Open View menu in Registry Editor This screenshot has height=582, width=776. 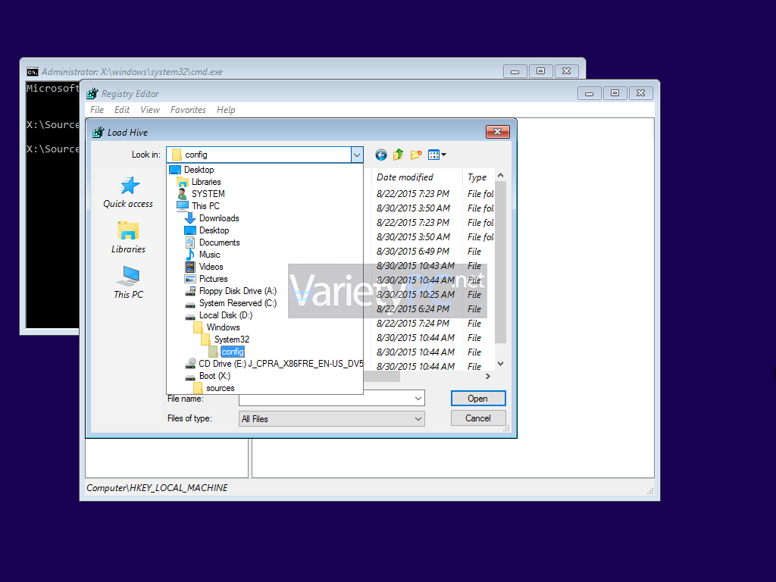150,110
